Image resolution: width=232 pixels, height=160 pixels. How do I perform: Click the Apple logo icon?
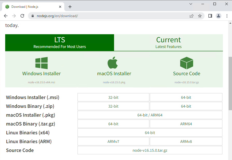113,62
